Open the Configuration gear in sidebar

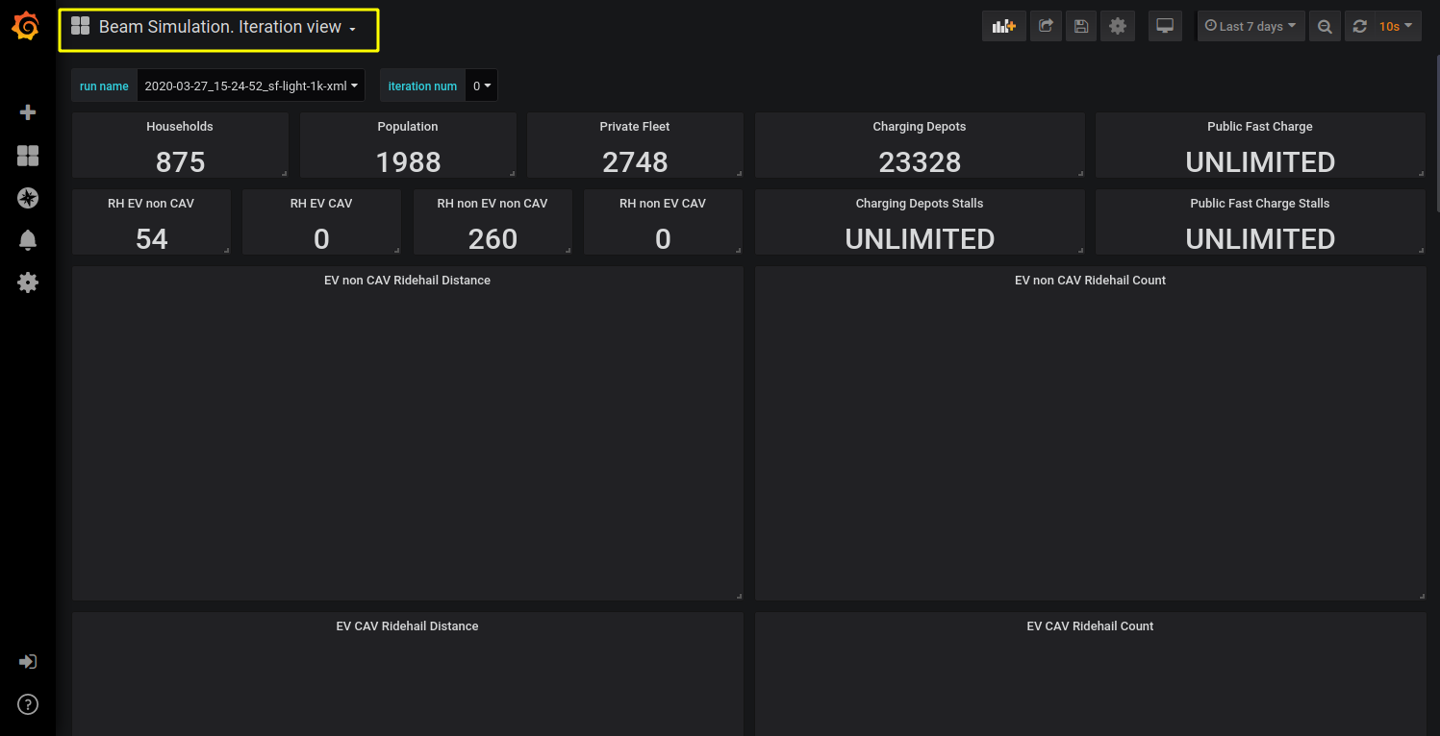(x=28, y=282)
